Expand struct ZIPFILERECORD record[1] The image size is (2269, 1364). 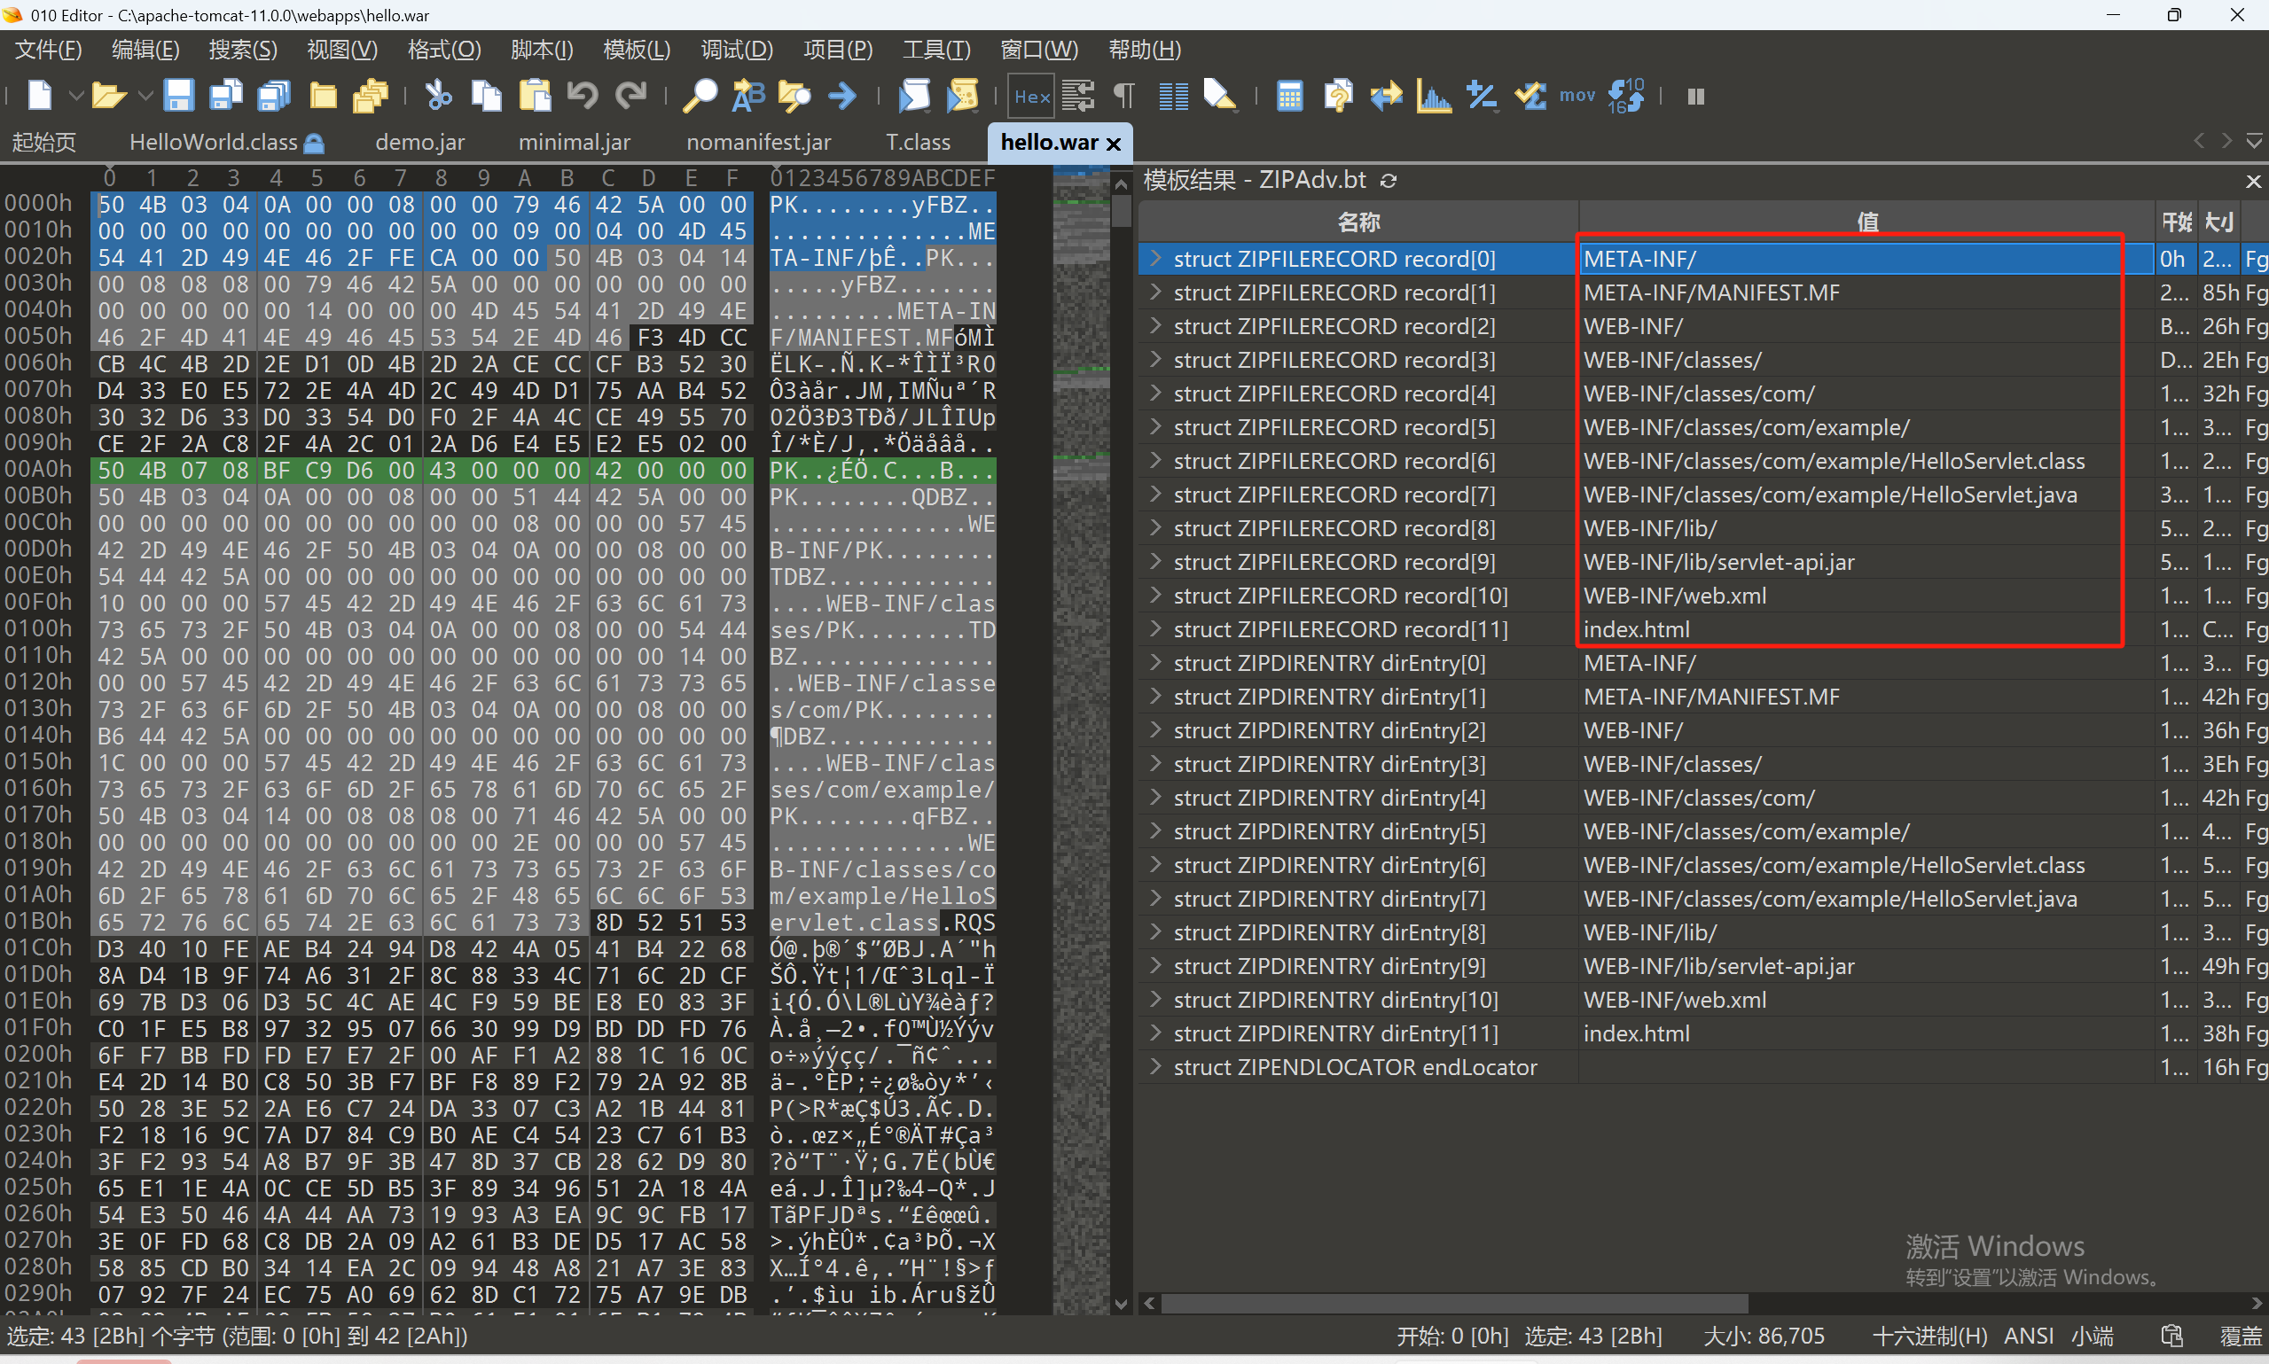pyautogui.click(x=1155, y=292)
